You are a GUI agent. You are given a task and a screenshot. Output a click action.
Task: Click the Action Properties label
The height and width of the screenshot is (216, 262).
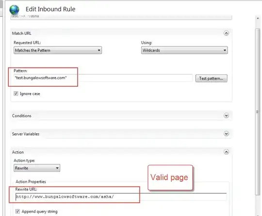point(31,182)
